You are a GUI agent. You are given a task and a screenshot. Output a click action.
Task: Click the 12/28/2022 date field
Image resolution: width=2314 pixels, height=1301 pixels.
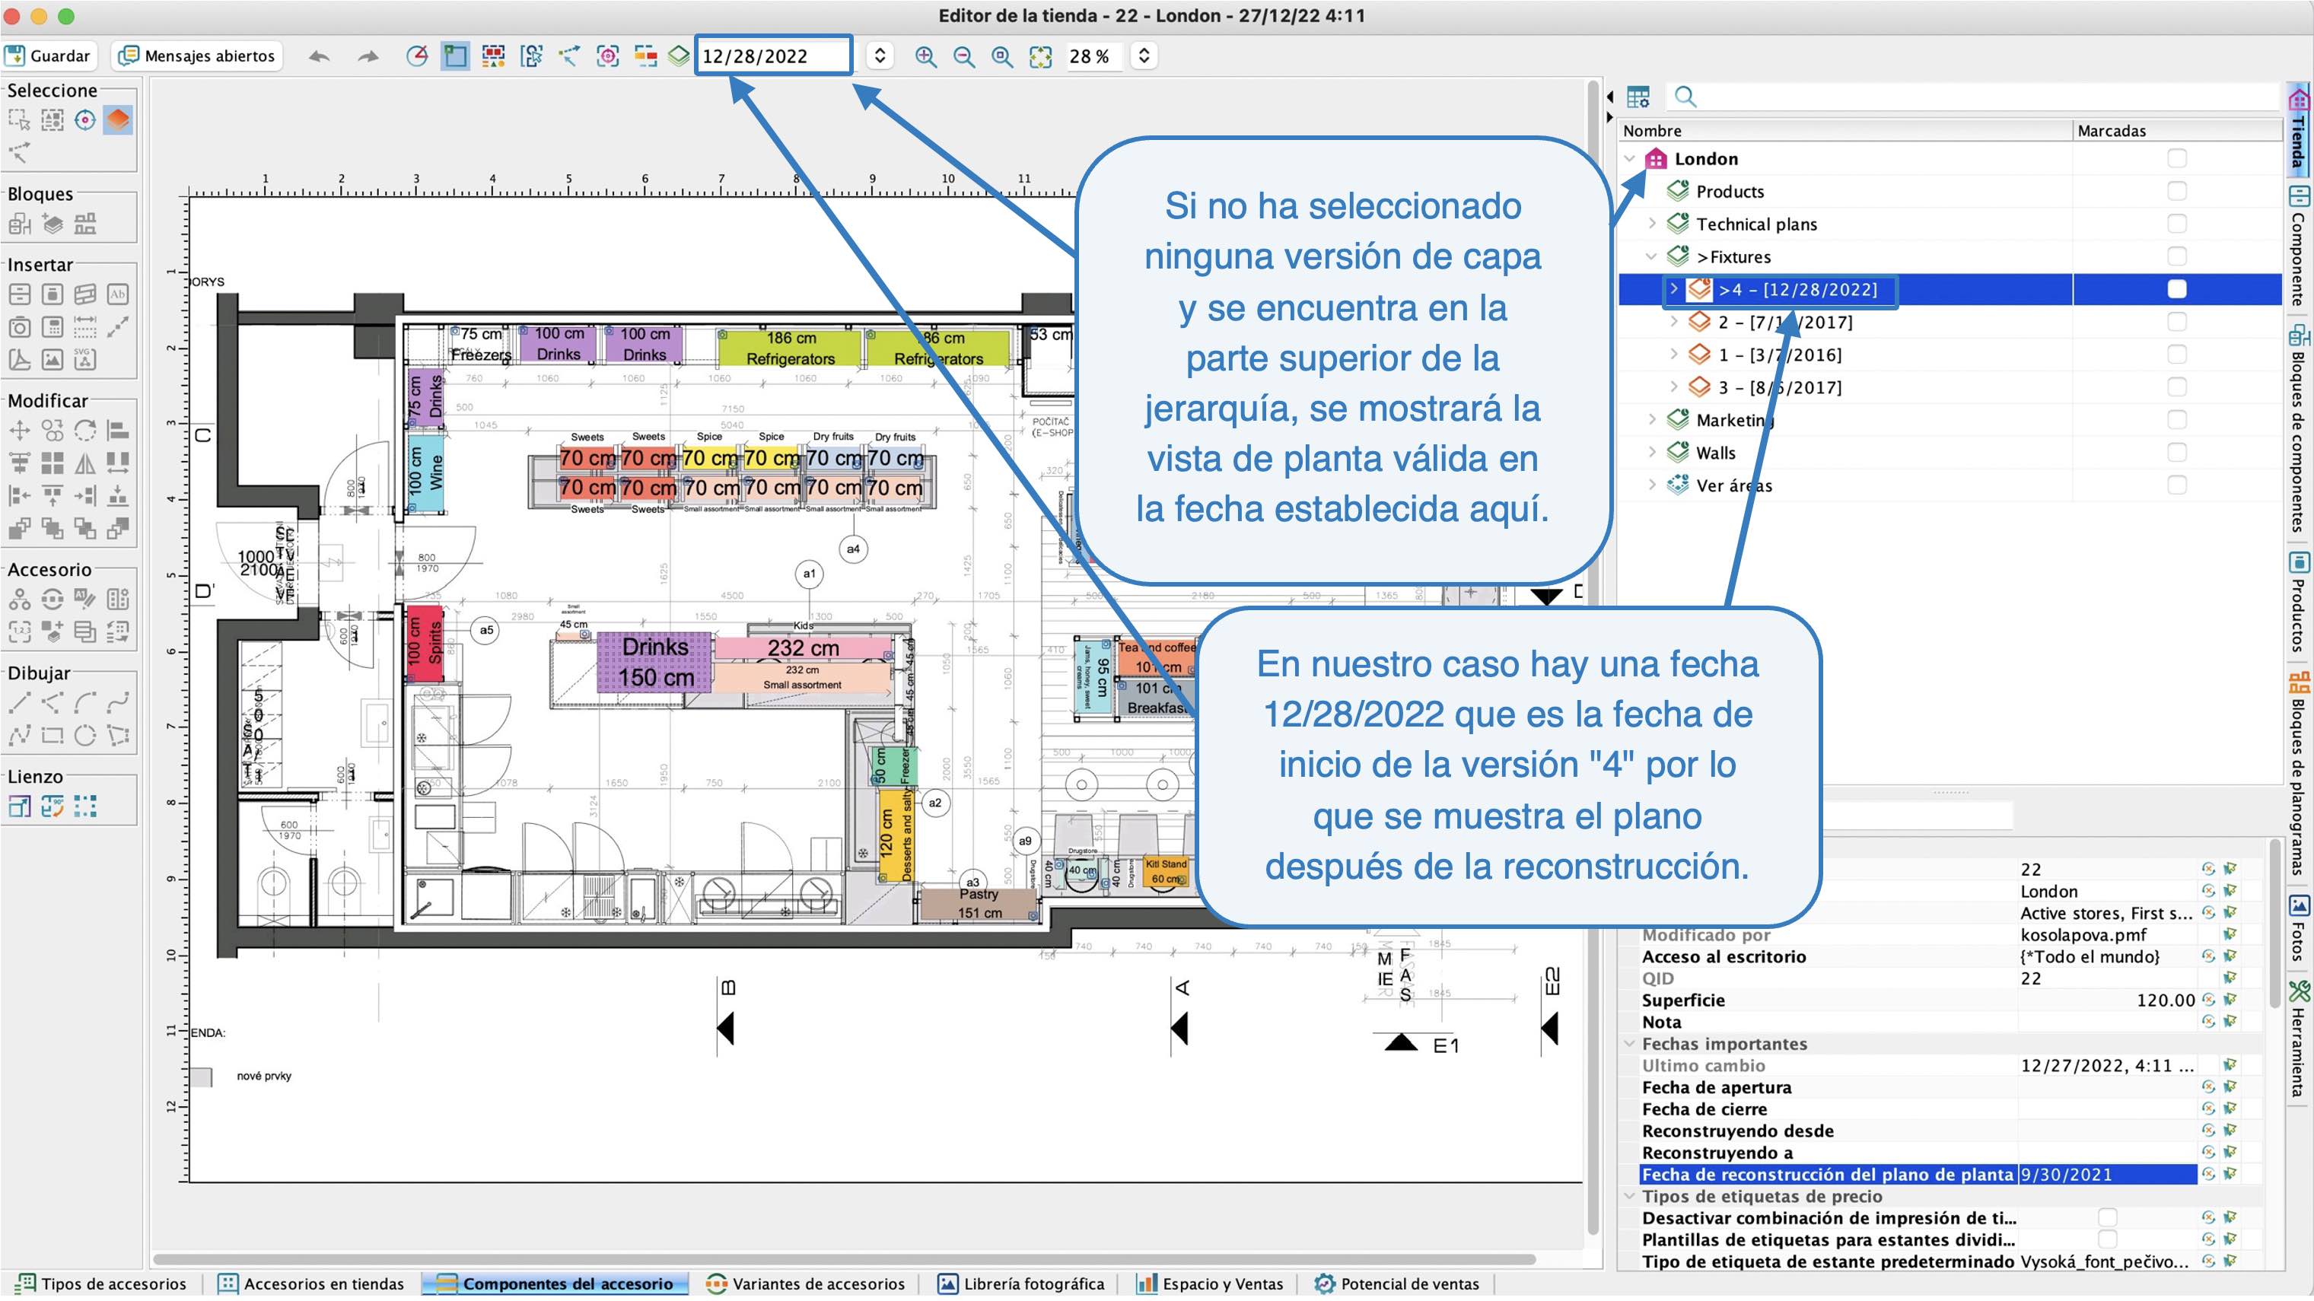point(773,56)
